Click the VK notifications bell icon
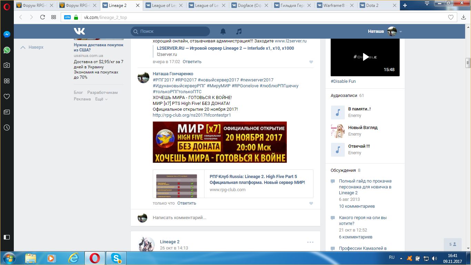 coord(223,31)
